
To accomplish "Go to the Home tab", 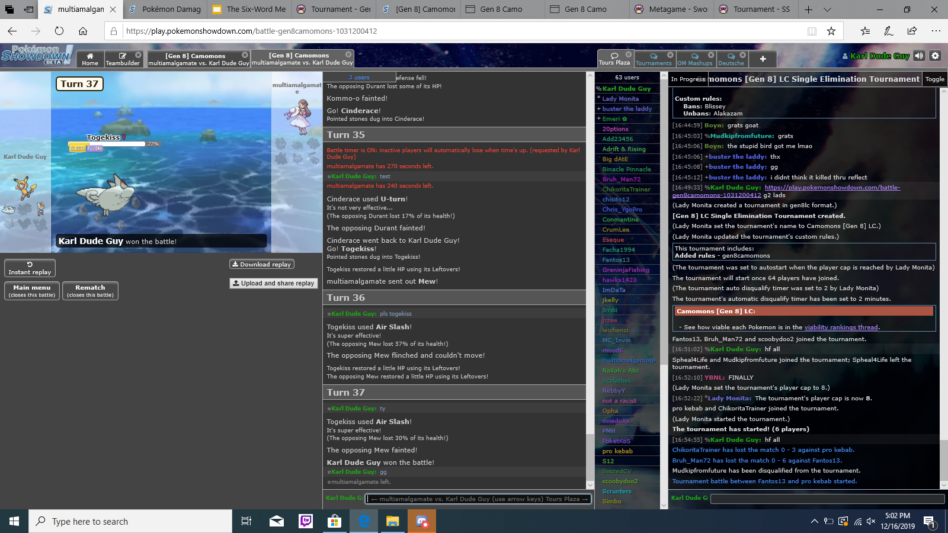I will (90, 59).
